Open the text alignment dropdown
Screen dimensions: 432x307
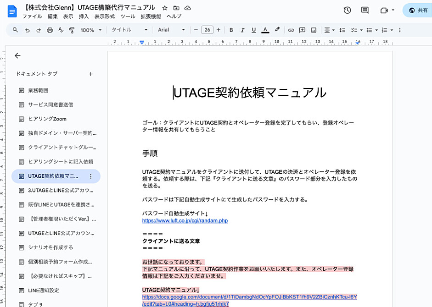coord(329,30)
